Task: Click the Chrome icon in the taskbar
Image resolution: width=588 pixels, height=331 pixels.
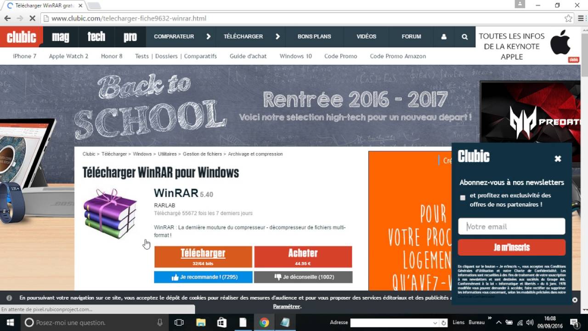Action: coord(264,322)
